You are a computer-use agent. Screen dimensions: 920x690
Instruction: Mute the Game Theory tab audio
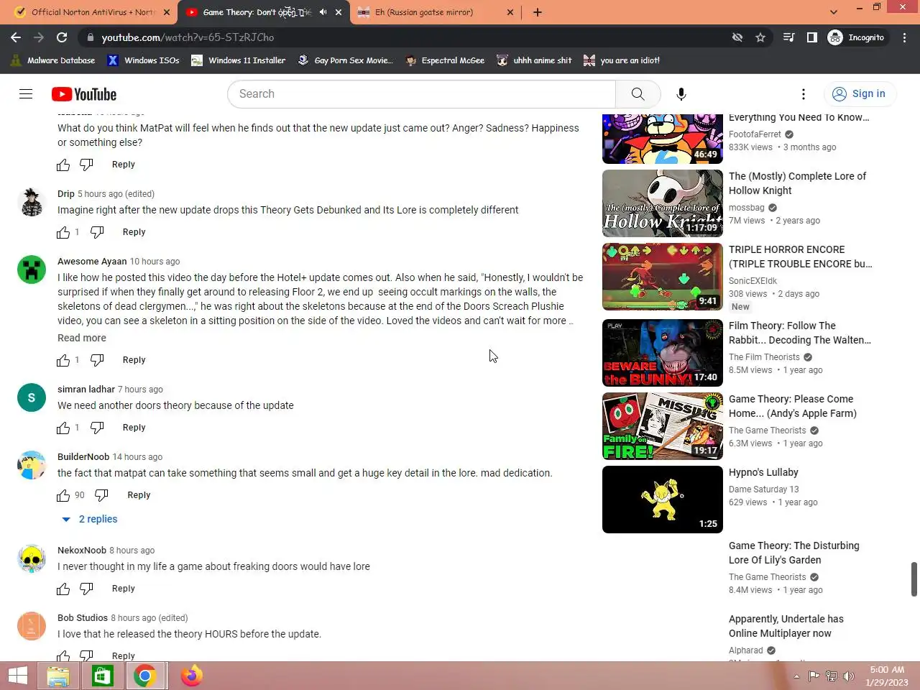(x=323, y=12)
